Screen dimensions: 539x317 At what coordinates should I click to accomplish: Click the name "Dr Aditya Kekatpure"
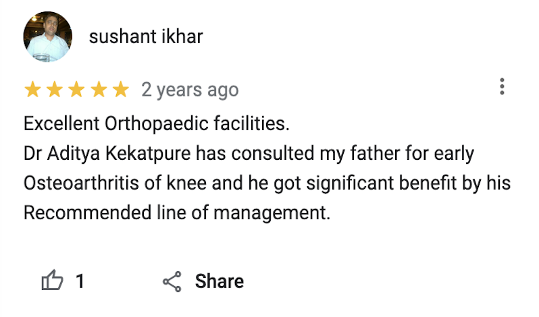point(107,154)
